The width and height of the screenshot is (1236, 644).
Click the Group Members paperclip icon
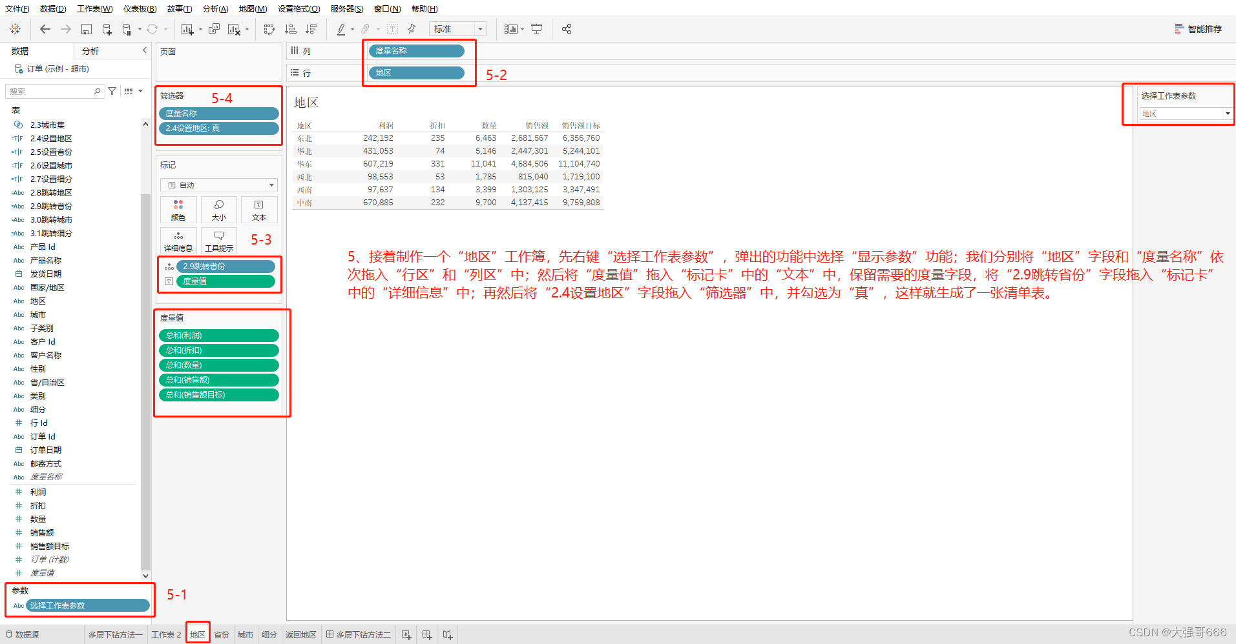pos(366,29)
